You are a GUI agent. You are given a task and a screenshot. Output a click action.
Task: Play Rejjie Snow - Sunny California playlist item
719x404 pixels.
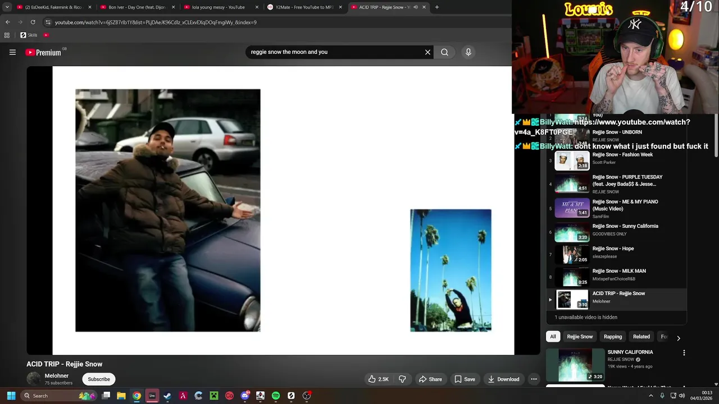coord(617,232)
